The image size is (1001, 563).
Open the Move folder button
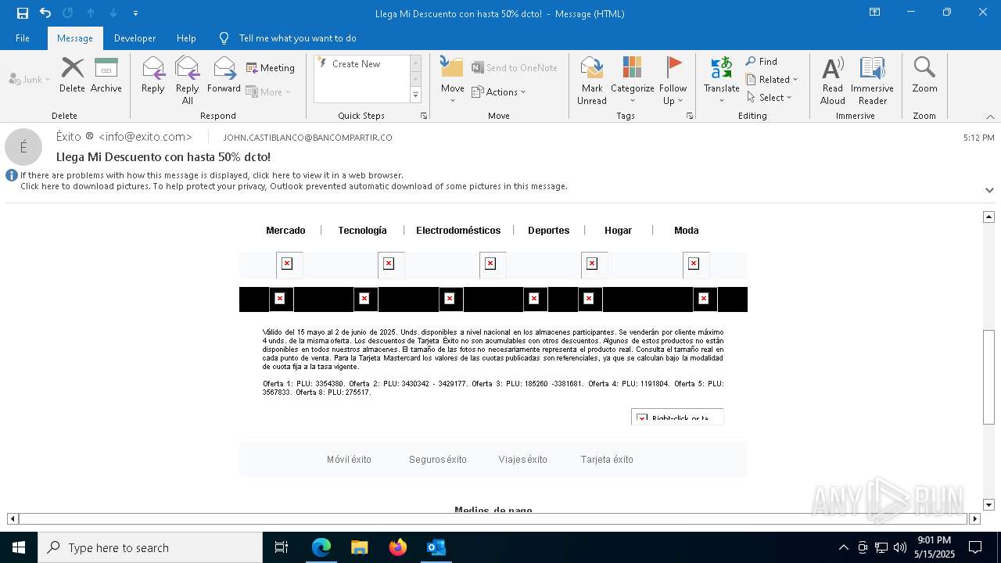453,81
